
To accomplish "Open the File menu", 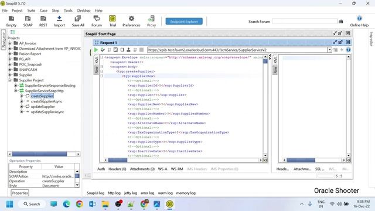I will coord(5,11).
